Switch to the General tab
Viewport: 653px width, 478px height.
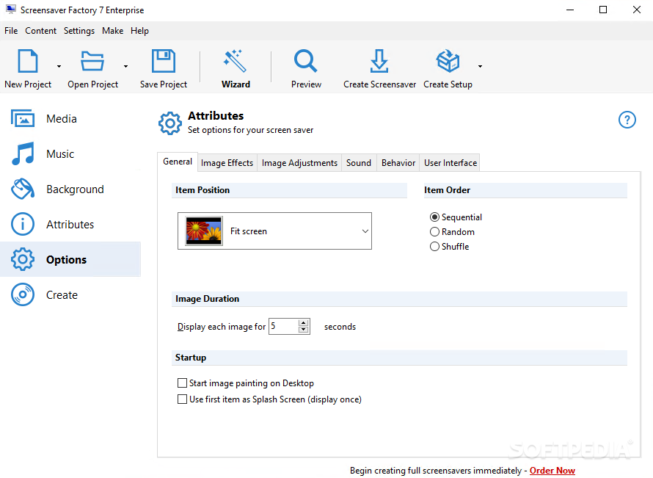coord(178,162)
